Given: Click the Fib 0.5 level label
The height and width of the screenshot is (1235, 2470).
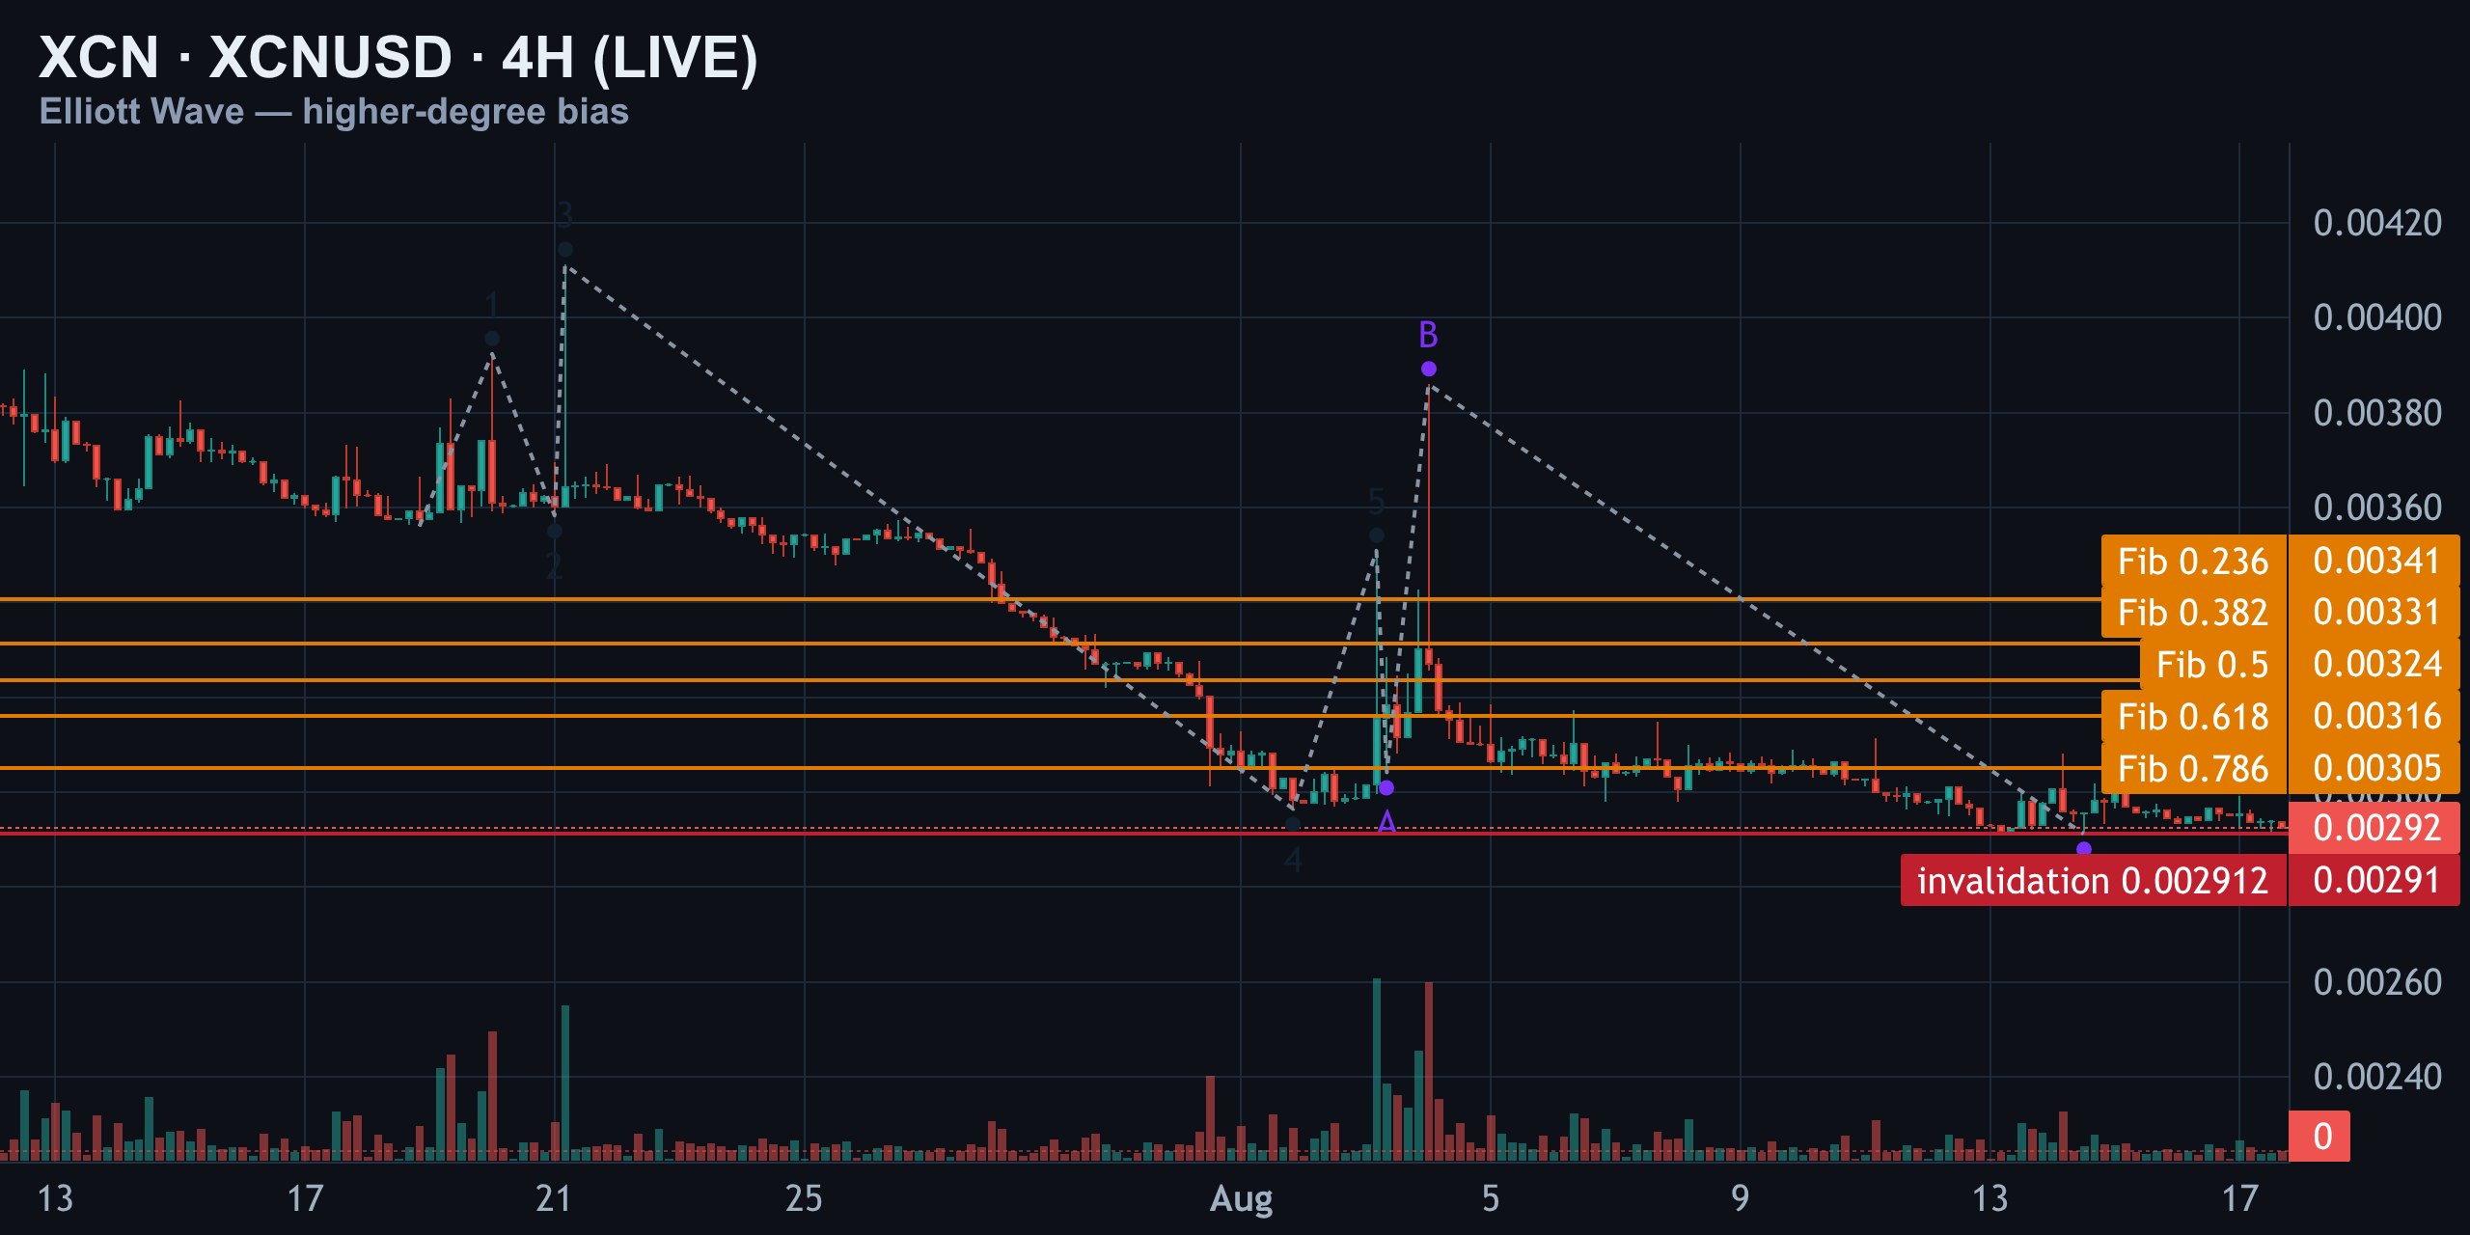Looking at the screenshot, I should point(2212,665).
